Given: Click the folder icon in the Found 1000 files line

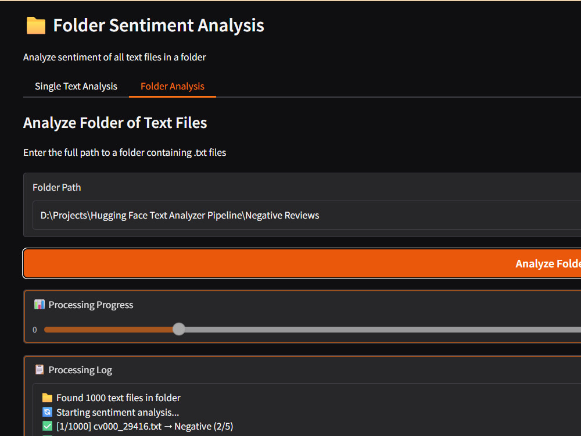Looking at the screenshot, I should [48, 398].
